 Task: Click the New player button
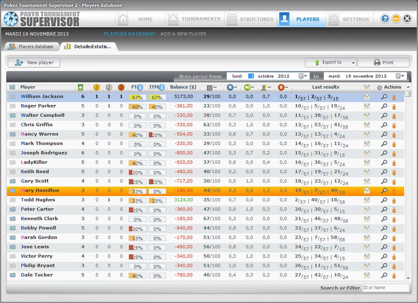tap(34, 63)
